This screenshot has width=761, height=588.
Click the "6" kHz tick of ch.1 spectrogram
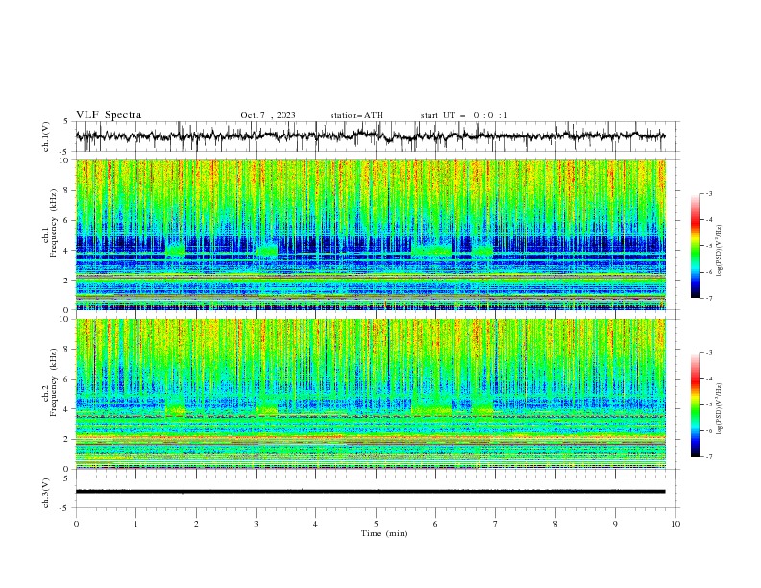click(x=69, y=220)
